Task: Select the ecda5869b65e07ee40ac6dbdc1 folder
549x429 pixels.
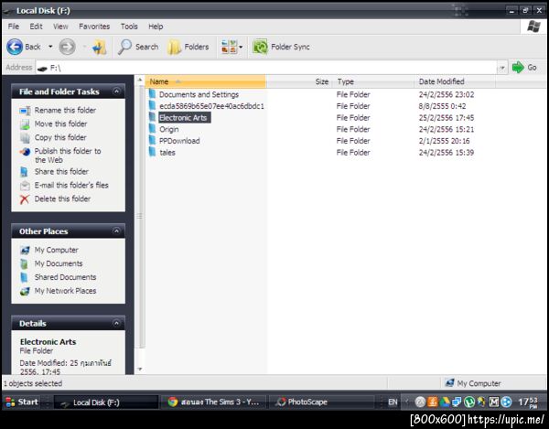Action: (x=211, y=106)
